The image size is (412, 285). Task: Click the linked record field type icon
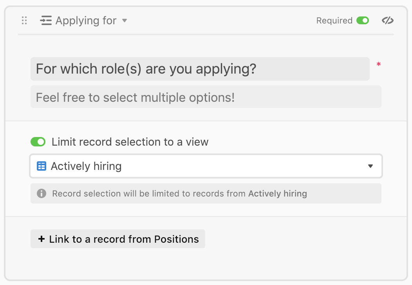(x=46, y=20)
